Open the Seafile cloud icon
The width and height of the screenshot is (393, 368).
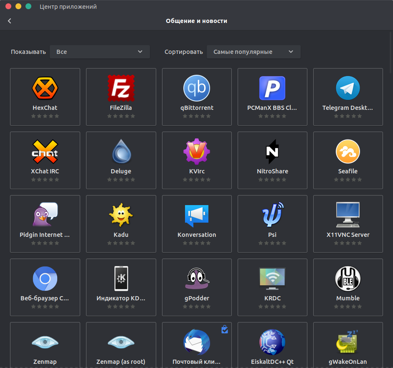click(348, 151)
